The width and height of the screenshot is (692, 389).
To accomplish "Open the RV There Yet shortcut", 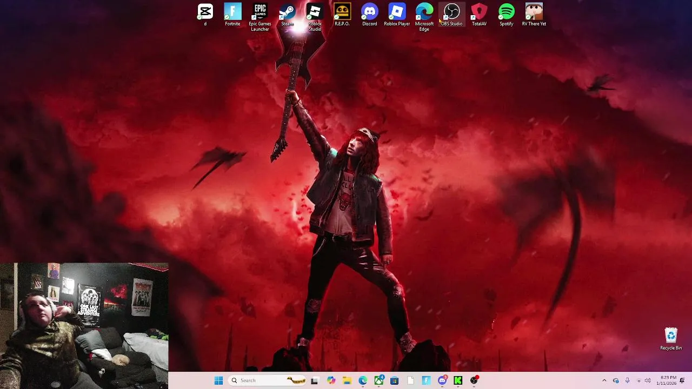I will tap(534, 15).
